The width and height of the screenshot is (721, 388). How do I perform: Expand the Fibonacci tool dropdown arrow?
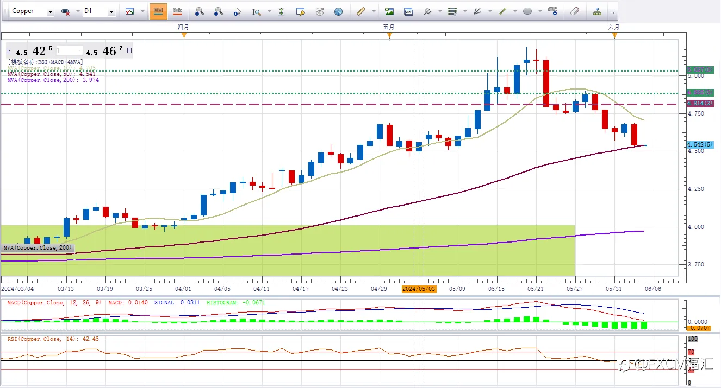pyautogui.click(x=465, y=11)
